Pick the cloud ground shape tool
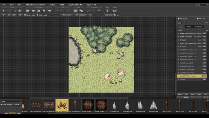The image size is (209, 118). tap(49, 11)
